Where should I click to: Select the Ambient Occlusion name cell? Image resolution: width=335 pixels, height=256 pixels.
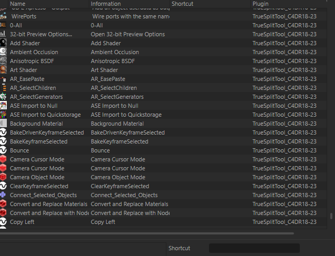(34, 52)
